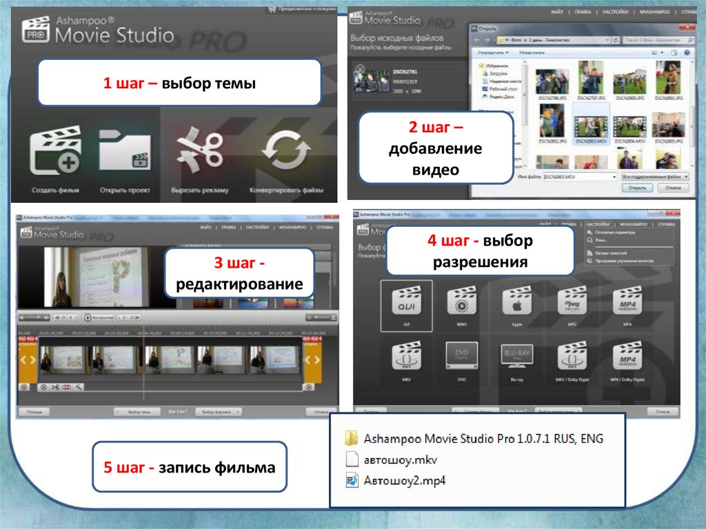Select the Вырезать рекламу scissors icon
The image size is (706, 529).
point(200,150)
